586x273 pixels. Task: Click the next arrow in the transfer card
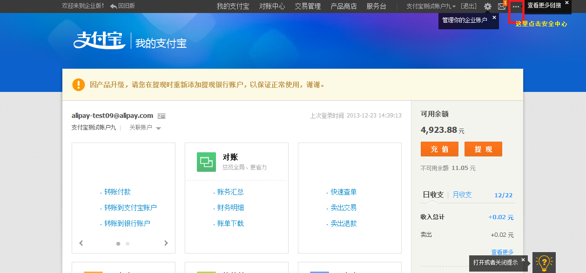click(x=166, y=243)
